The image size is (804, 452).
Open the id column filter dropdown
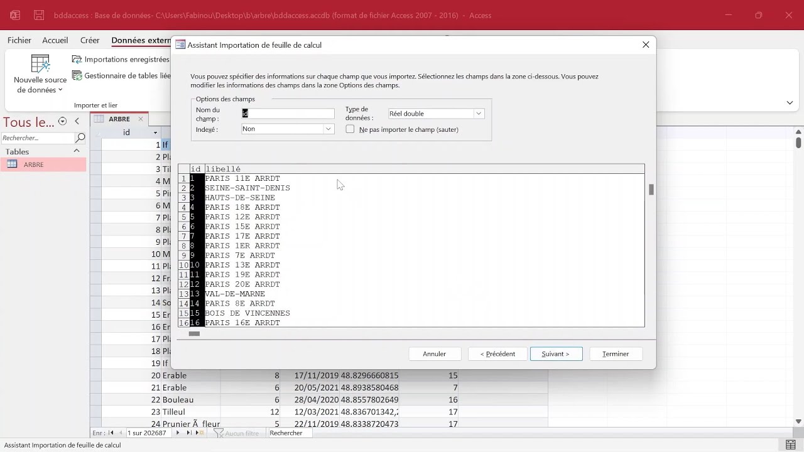(x=155, y=132)
